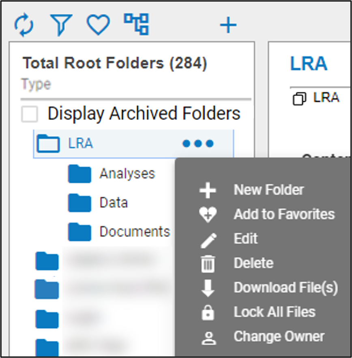Click the refresh icon in the toolbar
Screen dimensions: 352x358
(24, 24)
